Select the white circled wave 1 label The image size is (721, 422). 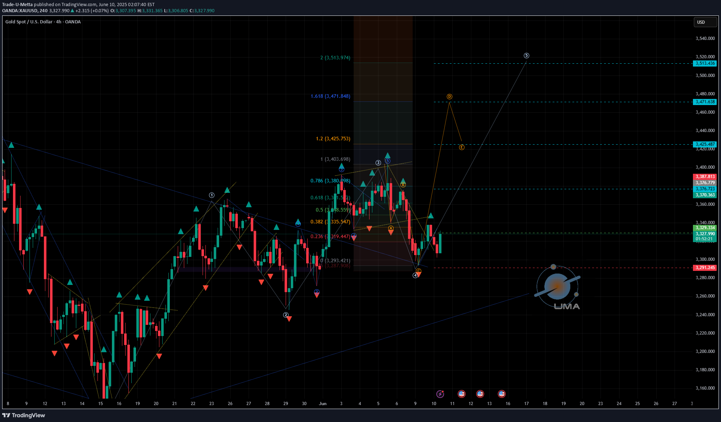coord(212,195)
